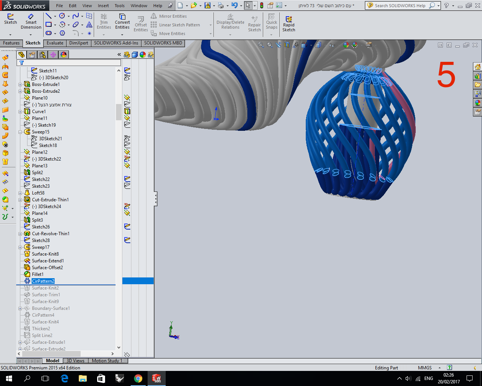
Task: Select the Smart Dimension tool
Action: 31,22
